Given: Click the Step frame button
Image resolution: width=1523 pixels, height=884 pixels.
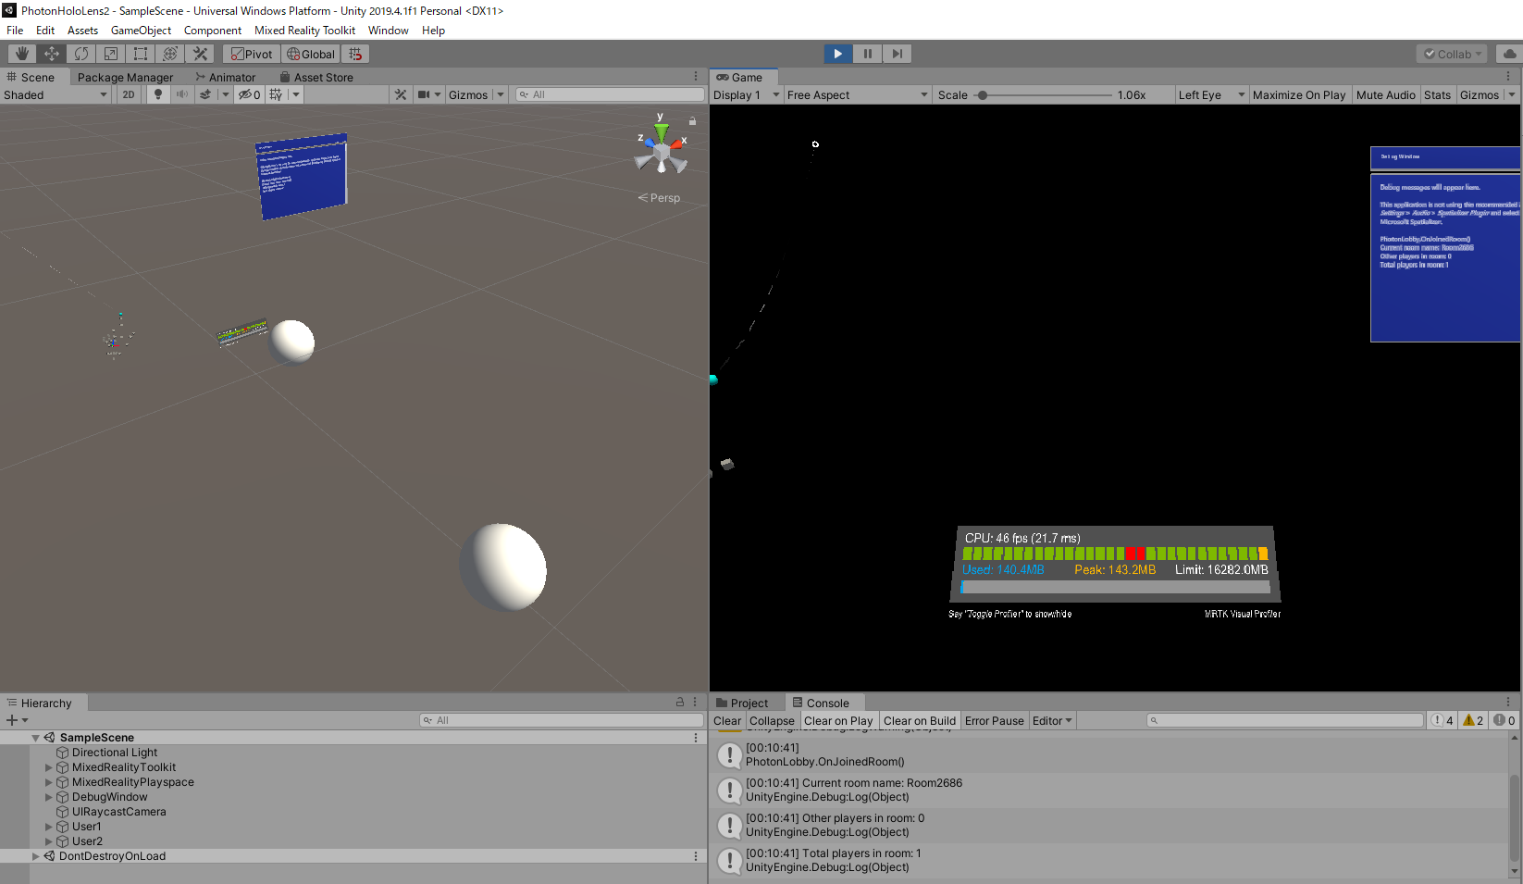Looking at the screenshot, I should click(897, 54).
